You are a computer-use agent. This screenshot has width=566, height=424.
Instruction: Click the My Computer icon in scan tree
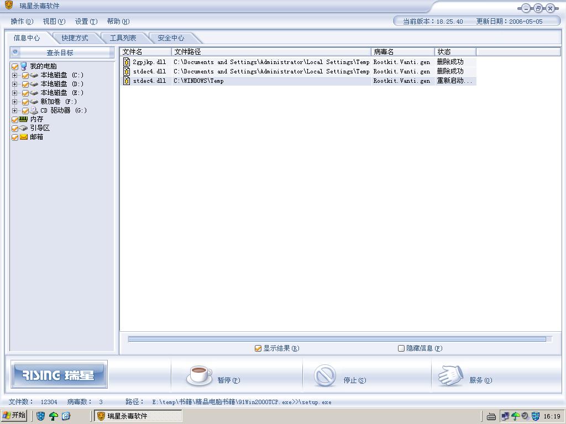[23, 66]
